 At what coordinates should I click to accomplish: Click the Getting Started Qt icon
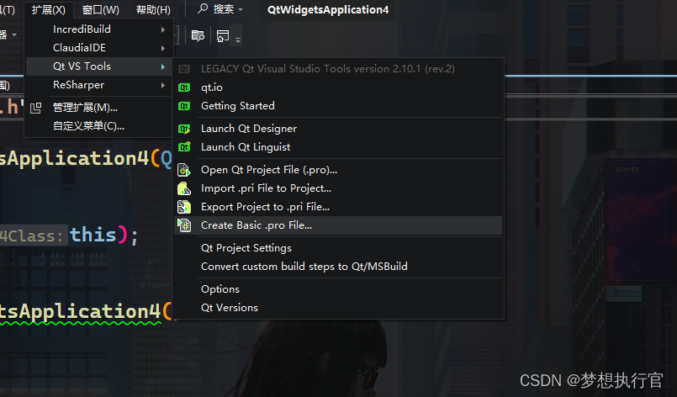pyautogui.click(x=184, y=106)
